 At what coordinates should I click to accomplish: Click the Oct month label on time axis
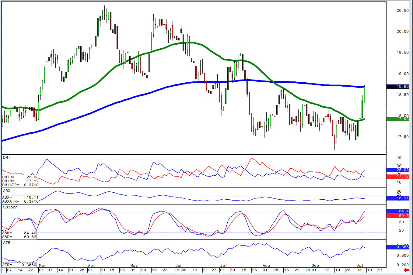(360, 266)
